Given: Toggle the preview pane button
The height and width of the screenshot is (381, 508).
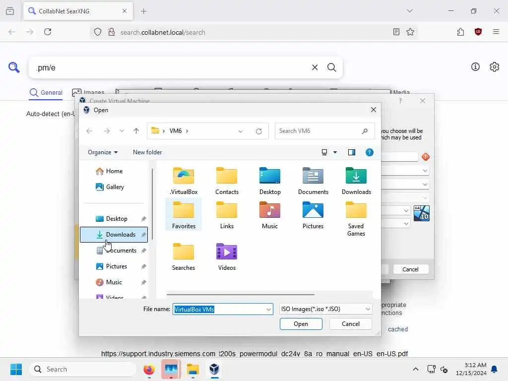Looking at the screenshot, I should (x=352, y=152).
